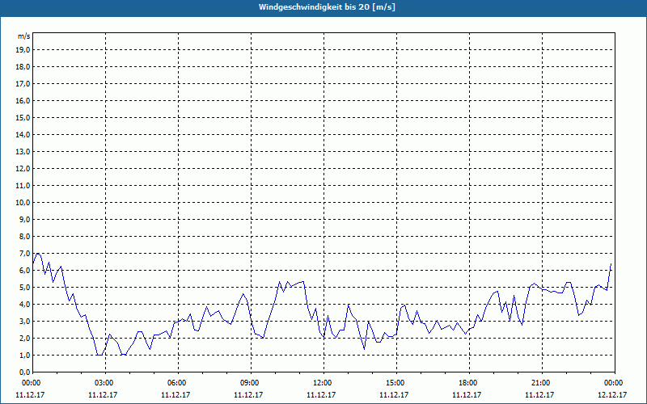Click the 0,0 y-axis label
The width and height of the screenshot is (647, 404).
tap(24, 372)
